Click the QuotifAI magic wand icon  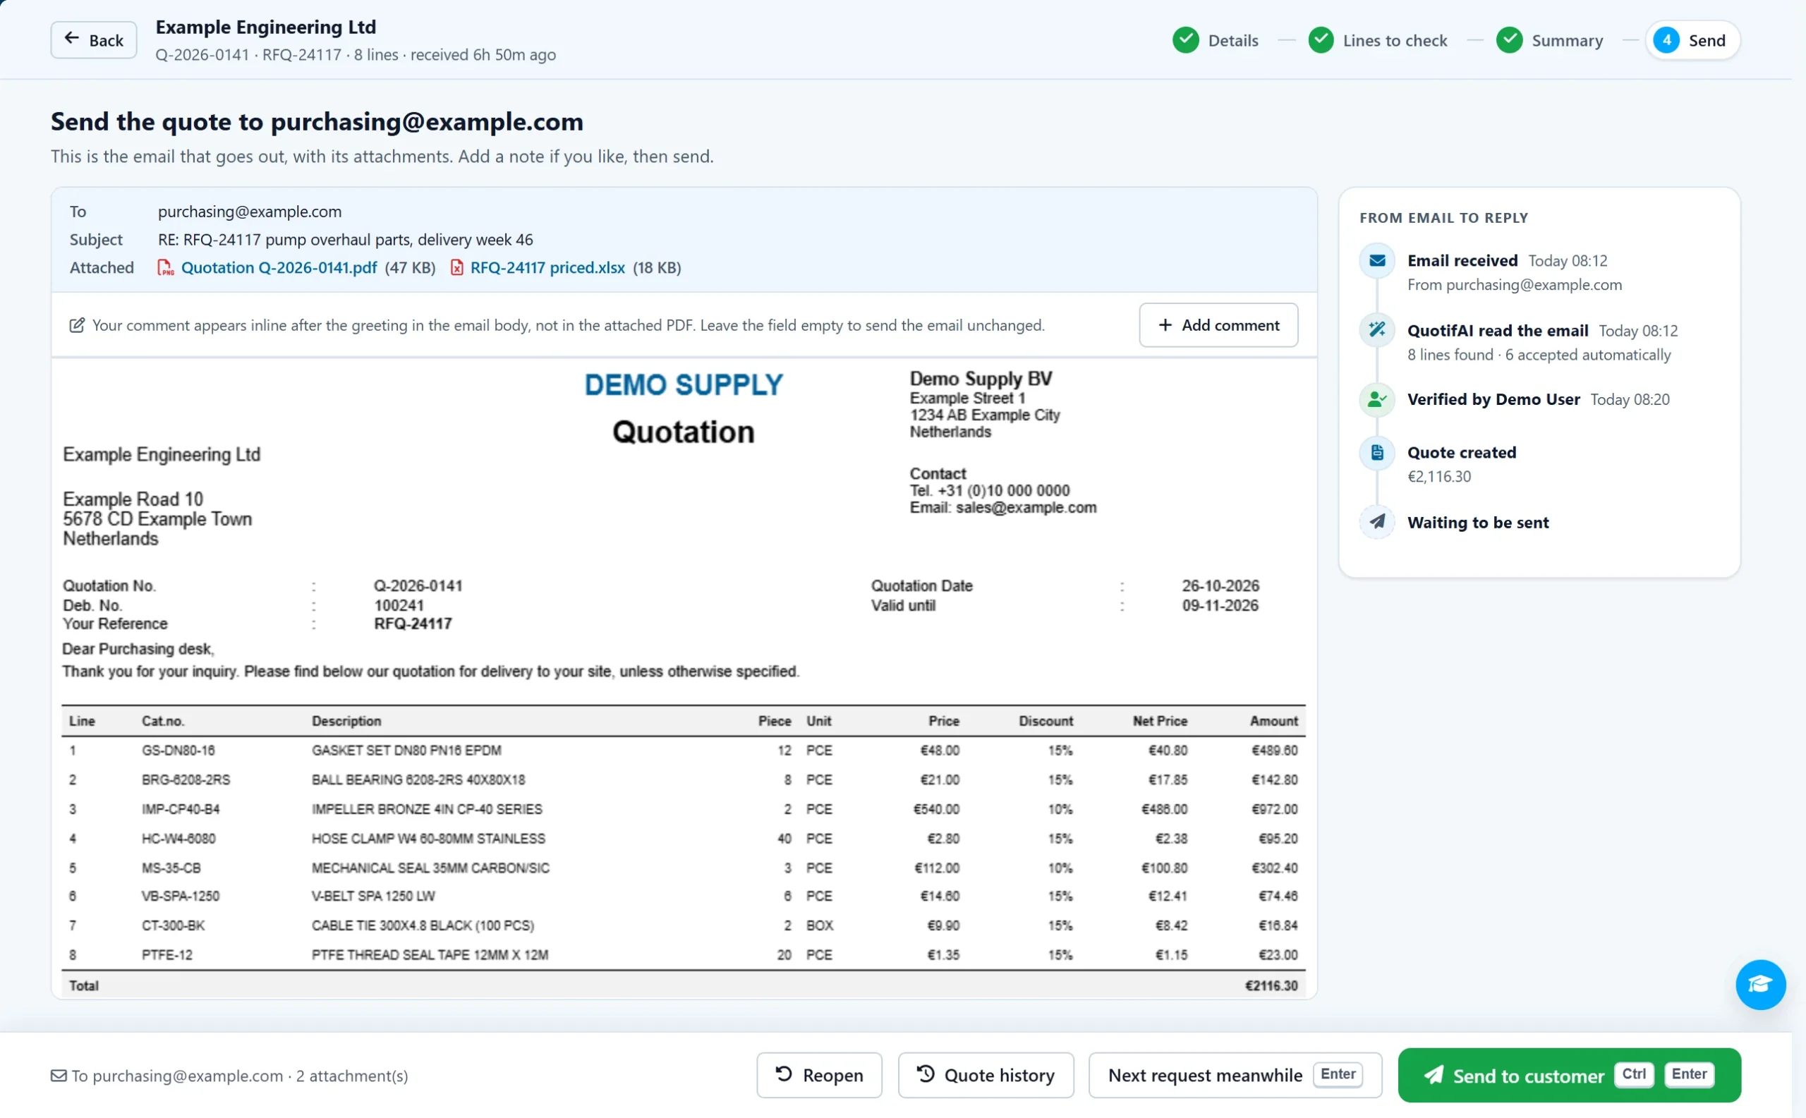click(x=1377, y=330)
